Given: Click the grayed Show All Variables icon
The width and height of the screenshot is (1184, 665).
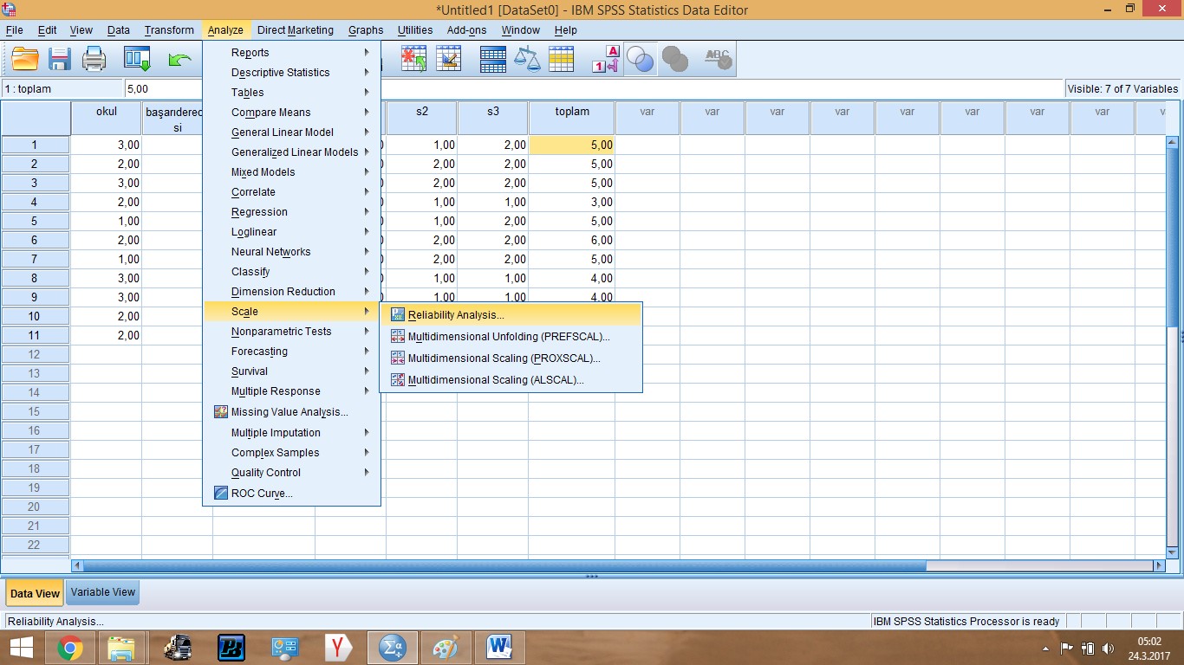Looking at the screenshot, I should [674, 59].
